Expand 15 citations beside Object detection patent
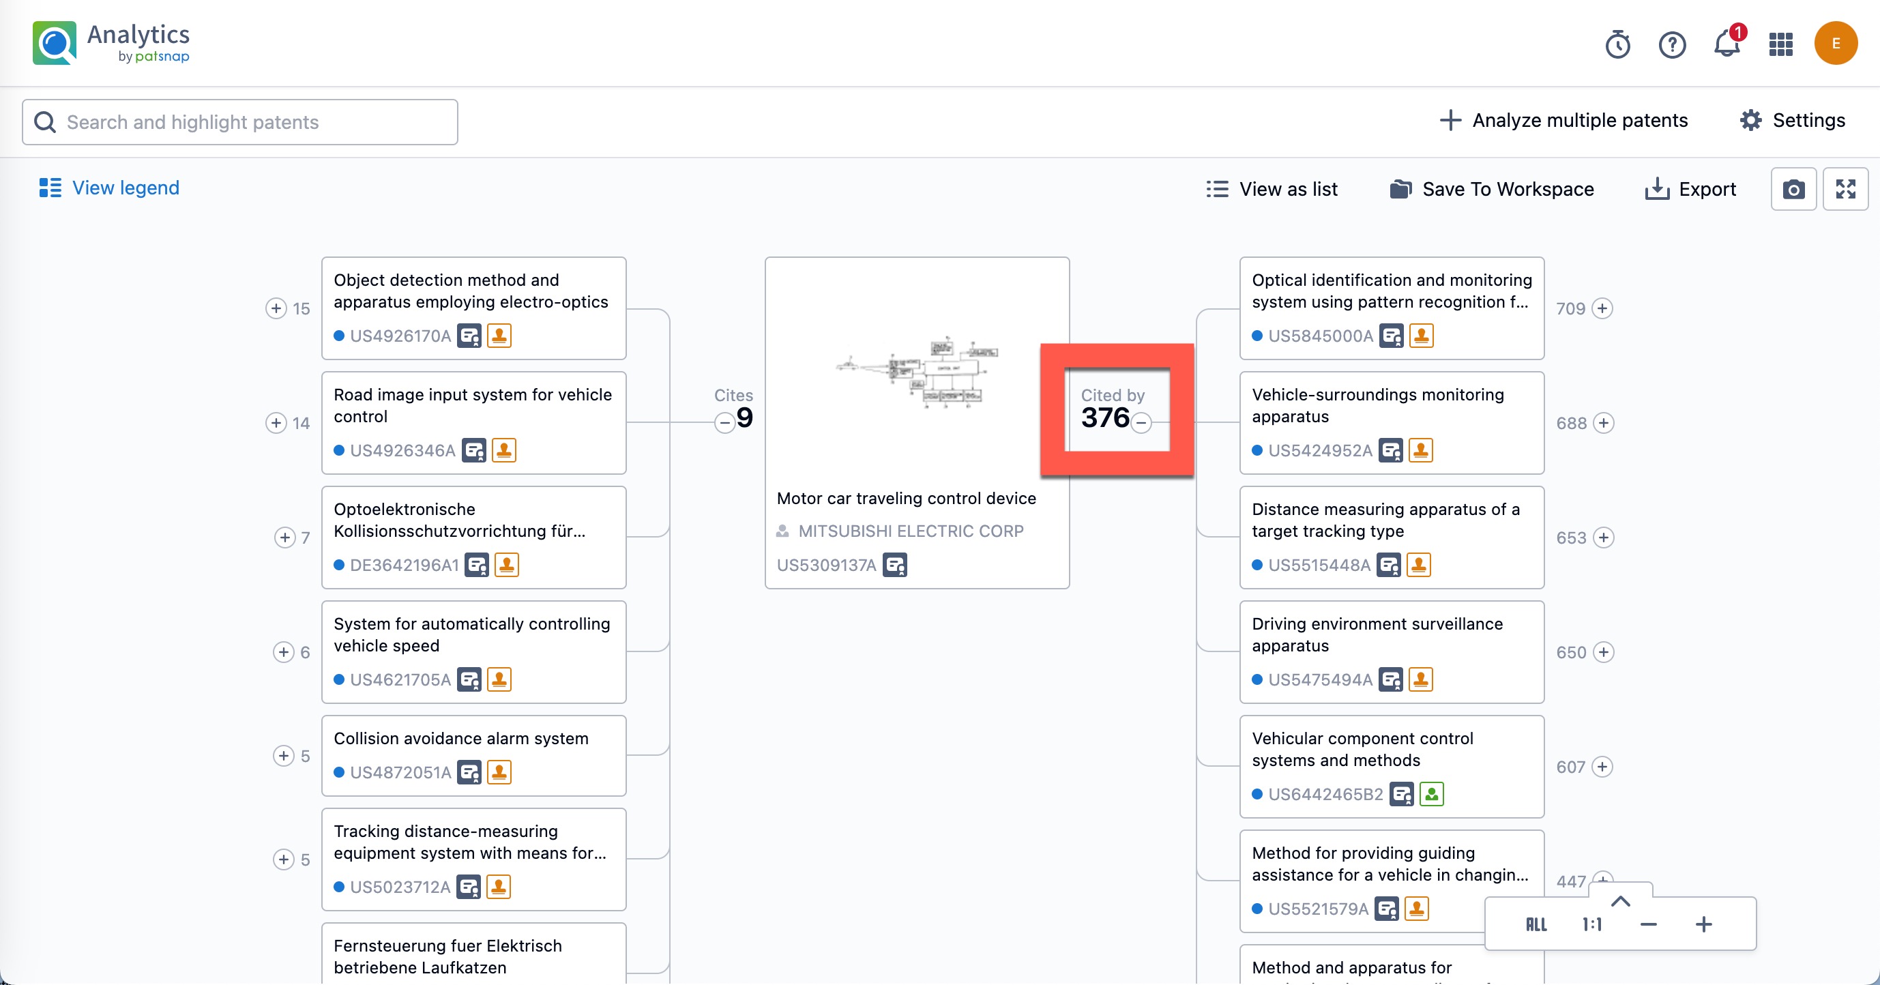The image size is (1880, 985). click(276, 308)
